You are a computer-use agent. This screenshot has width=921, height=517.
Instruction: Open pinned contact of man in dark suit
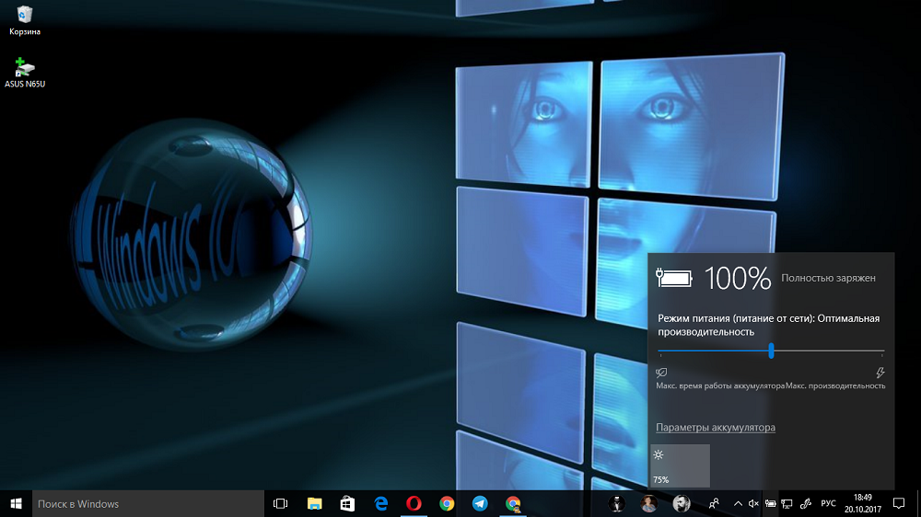pos(616,503)
